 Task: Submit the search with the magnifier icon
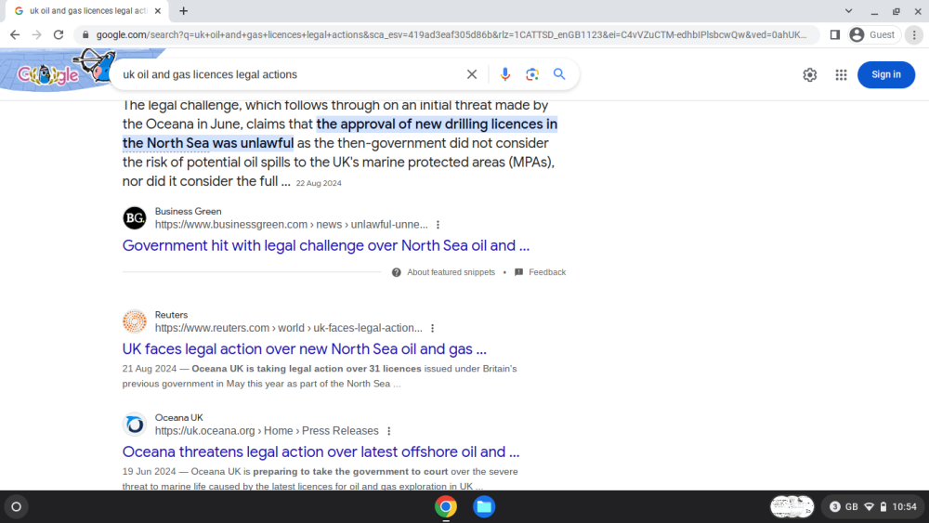[559, 74]
